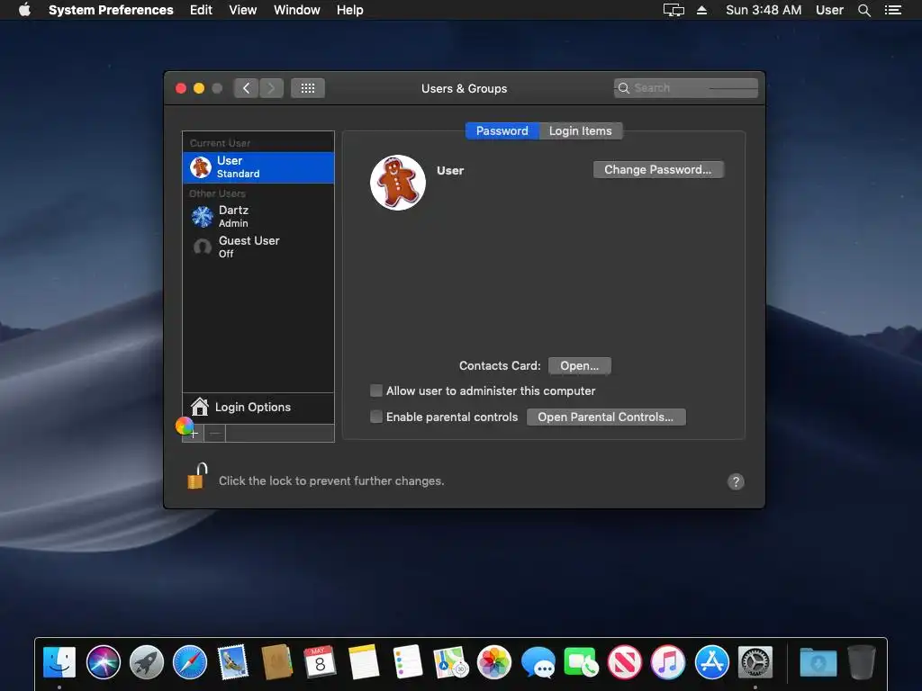Open Maps from the Dock

450,662
